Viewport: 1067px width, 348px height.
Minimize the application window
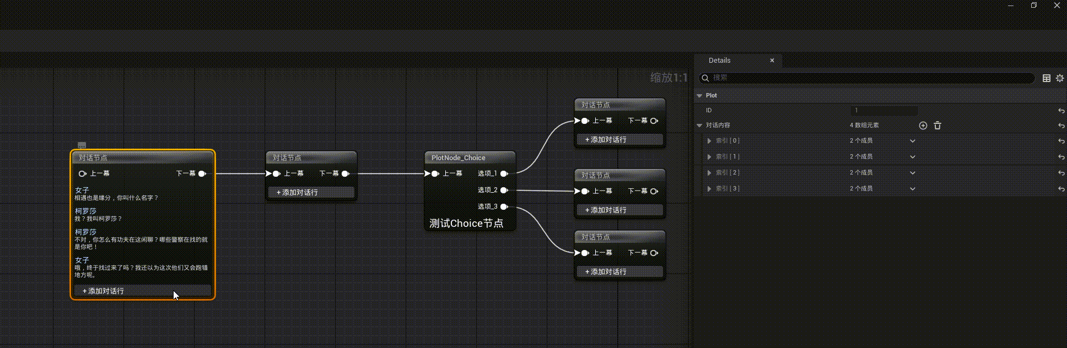pos(1011,6)
